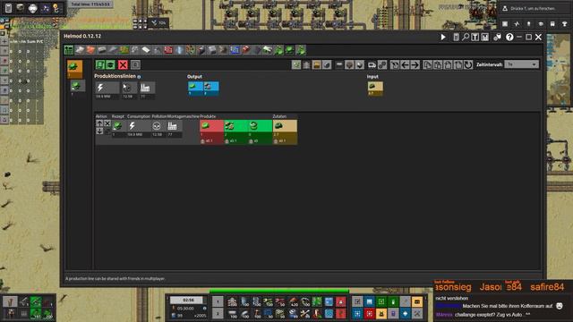
Task: Click the tan Input ingredient icon
Action: 375,89
